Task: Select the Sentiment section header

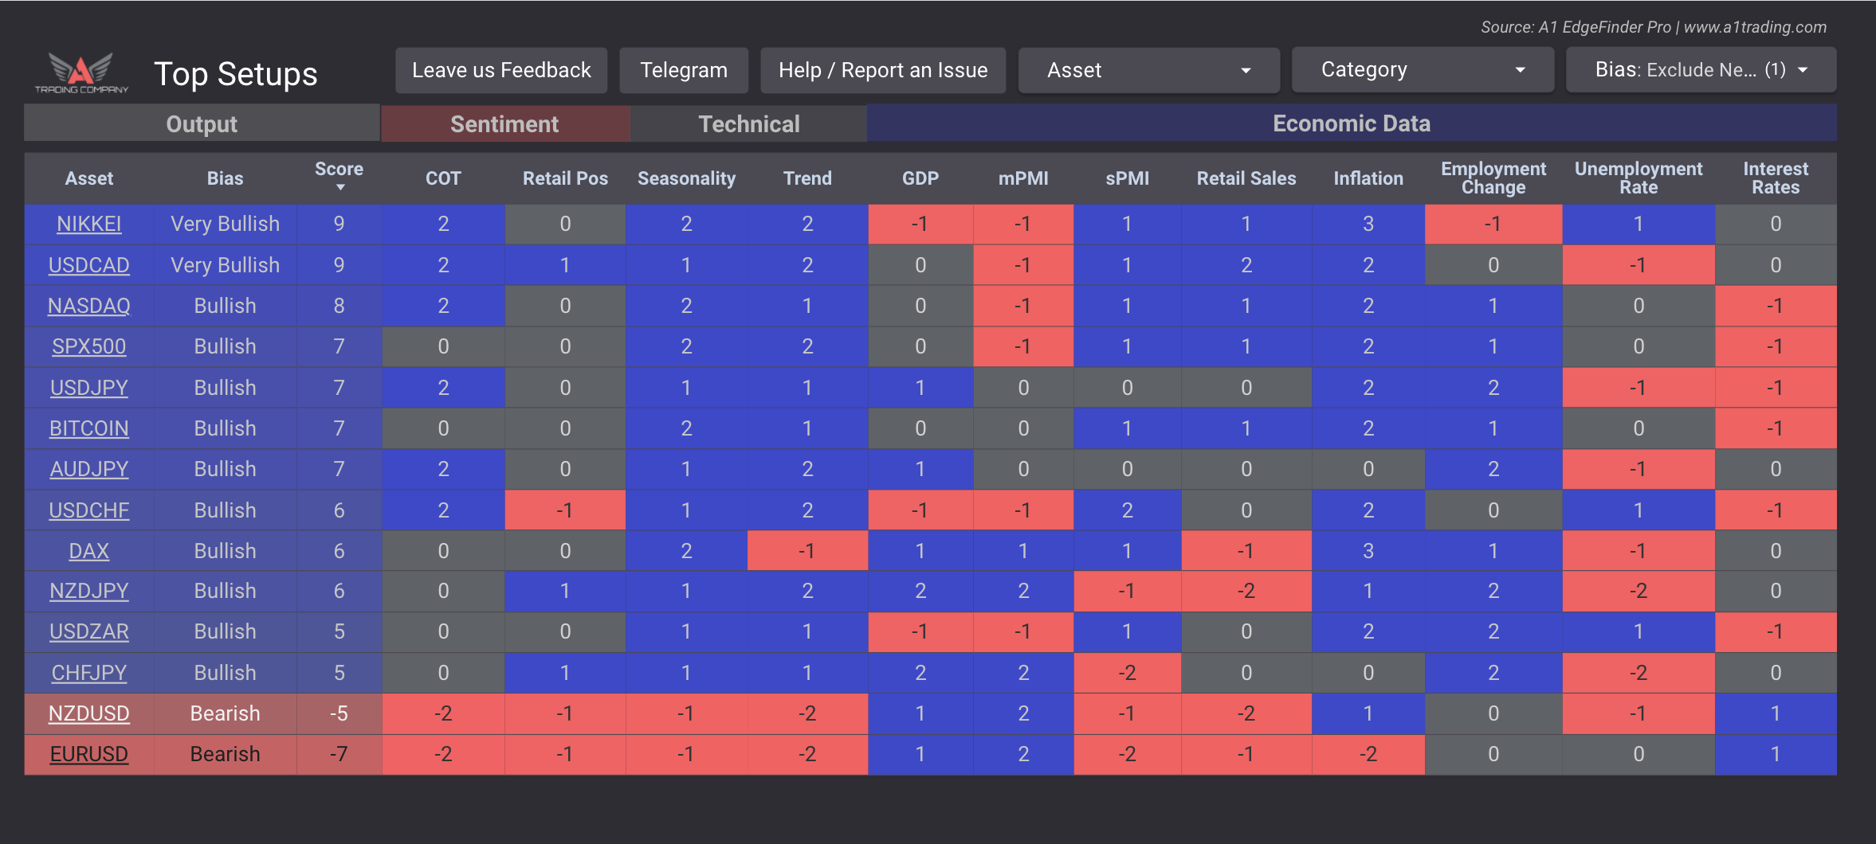Action: point(504,124)
